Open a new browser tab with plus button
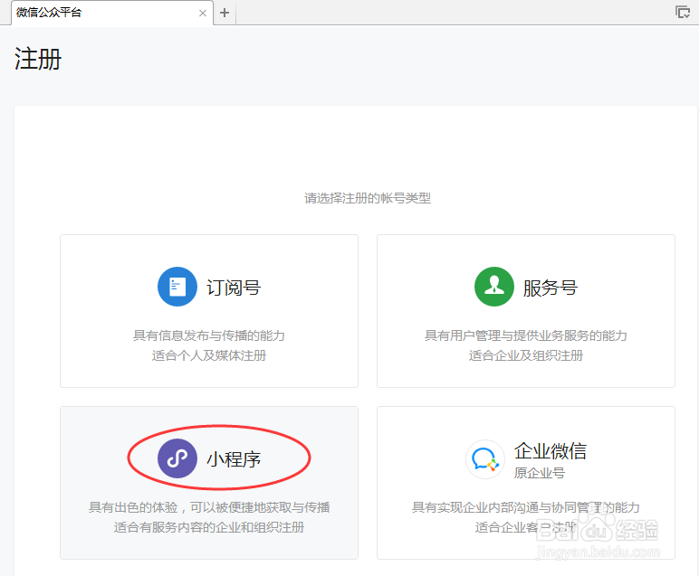The image size is (699, 576). 225,13
